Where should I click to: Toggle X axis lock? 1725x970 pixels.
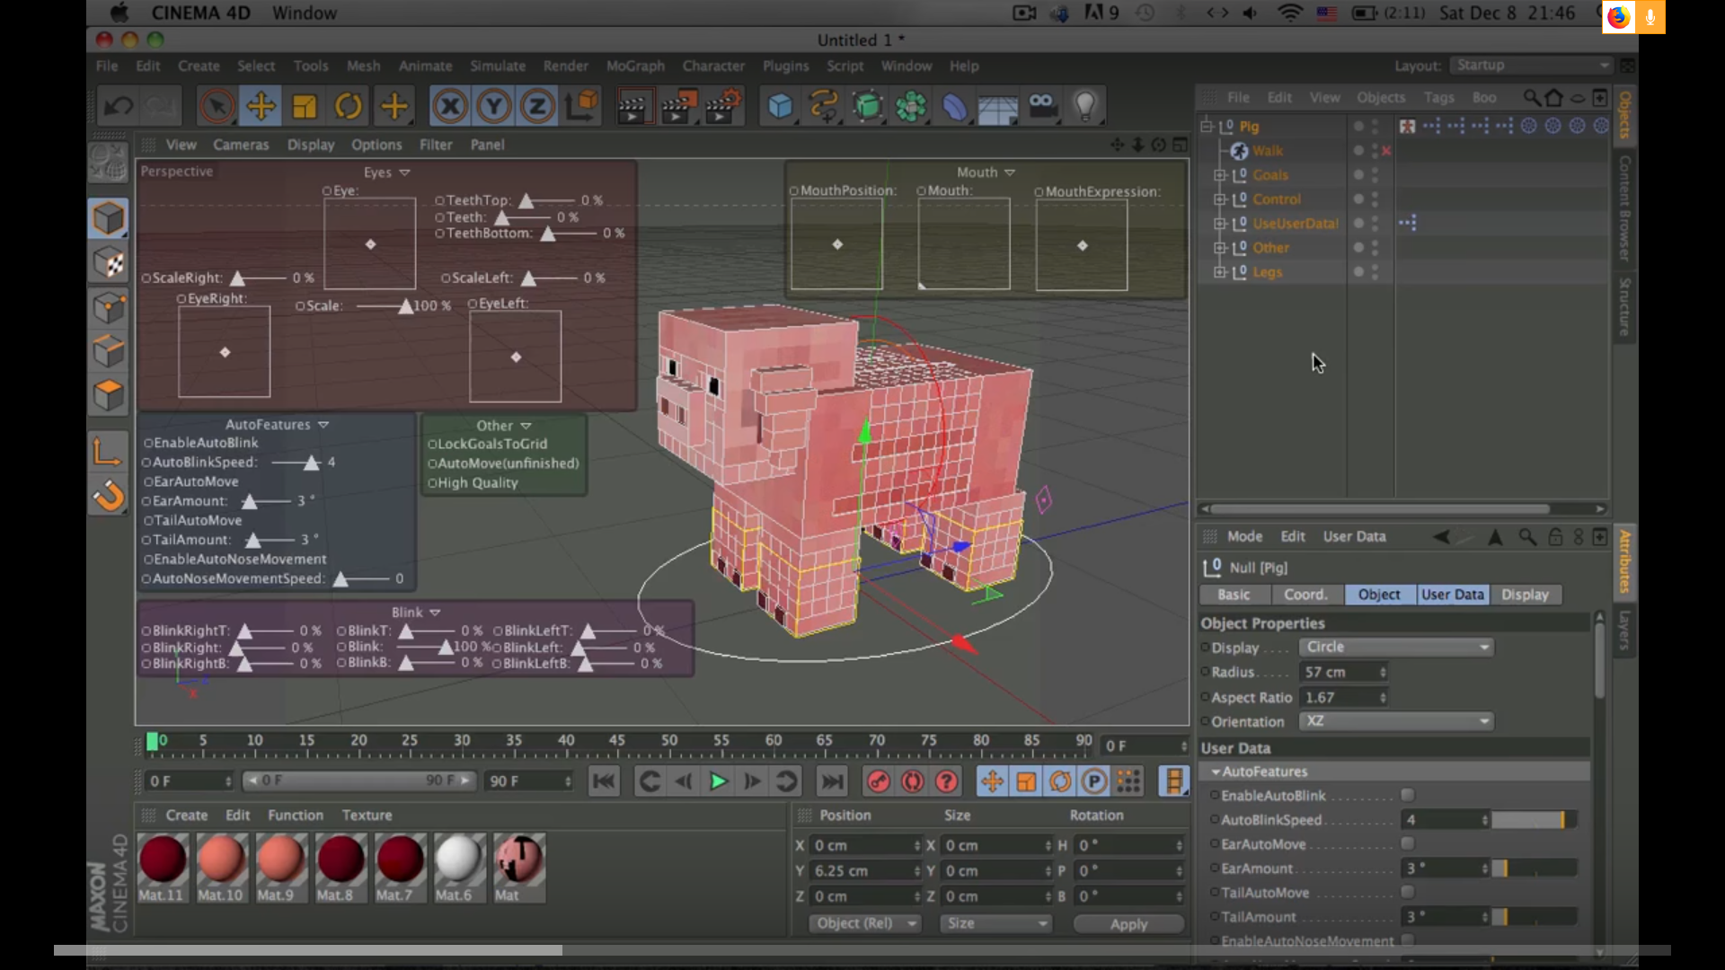pyautogui.click(x=450, y=107)
